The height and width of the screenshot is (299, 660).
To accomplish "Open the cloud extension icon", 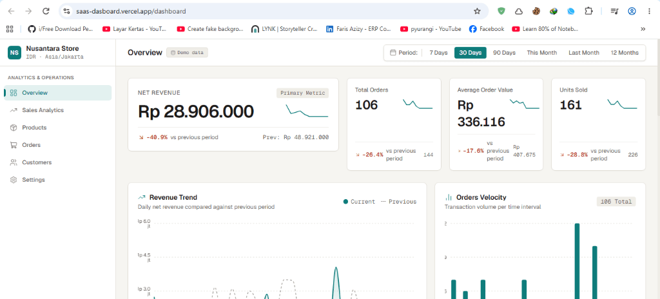I will tap(519, 12).
